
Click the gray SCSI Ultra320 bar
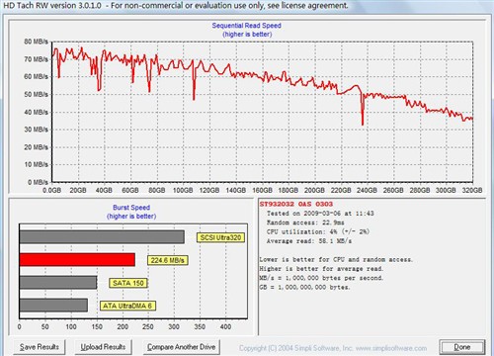coord(102,237)
